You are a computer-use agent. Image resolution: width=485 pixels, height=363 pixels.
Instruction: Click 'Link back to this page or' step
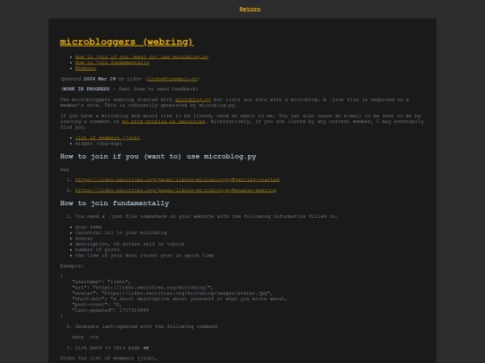112,348
